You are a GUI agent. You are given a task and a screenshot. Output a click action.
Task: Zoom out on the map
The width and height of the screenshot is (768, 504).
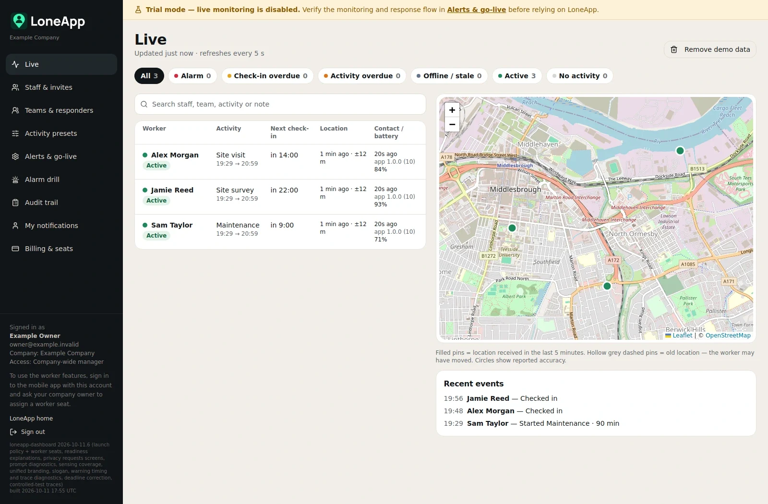click(x=452, y=124)
